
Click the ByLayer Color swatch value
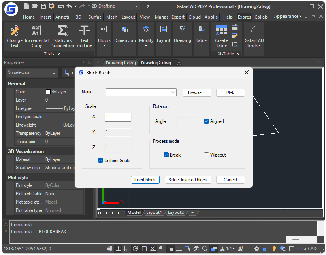pos(48,92)
